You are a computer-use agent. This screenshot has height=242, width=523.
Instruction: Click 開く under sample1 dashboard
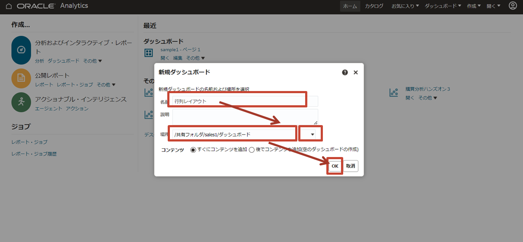[x=165, y=58]
